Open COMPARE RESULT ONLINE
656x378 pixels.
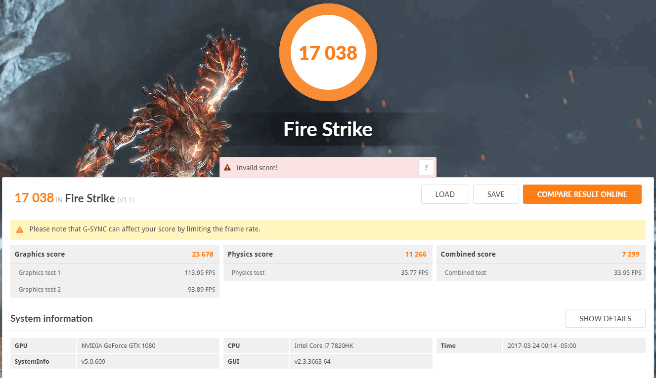[x=582, y=194]
